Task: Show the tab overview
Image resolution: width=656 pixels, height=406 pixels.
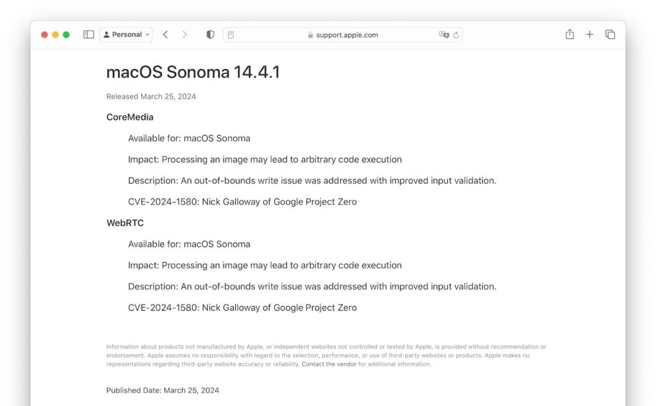Action: [610, 34]
